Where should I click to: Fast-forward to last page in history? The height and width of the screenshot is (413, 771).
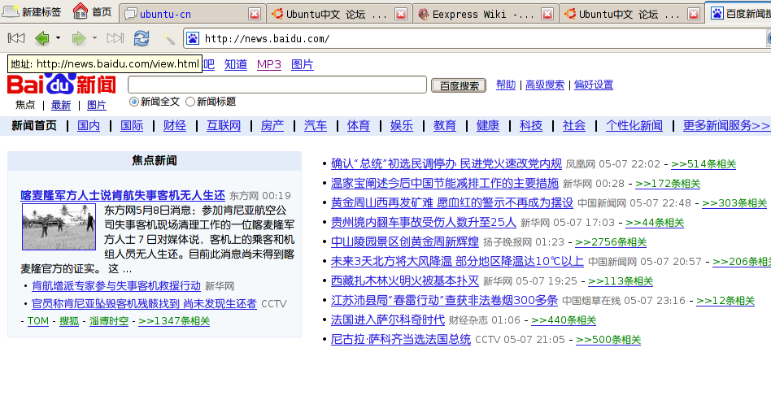(115, 38)
